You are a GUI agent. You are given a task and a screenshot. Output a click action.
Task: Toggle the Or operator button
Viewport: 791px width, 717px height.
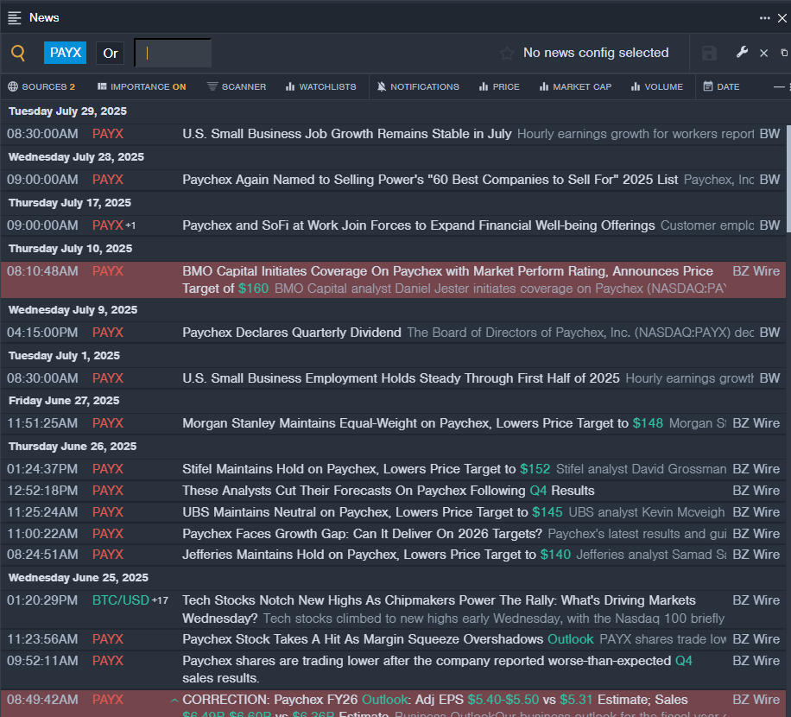tap(110, 53)
